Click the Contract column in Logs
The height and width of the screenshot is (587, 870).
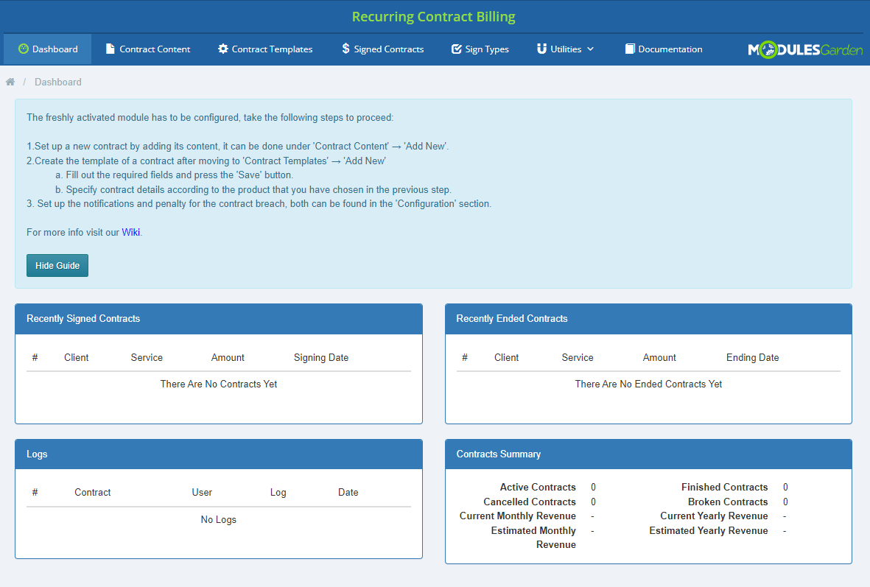93,493
